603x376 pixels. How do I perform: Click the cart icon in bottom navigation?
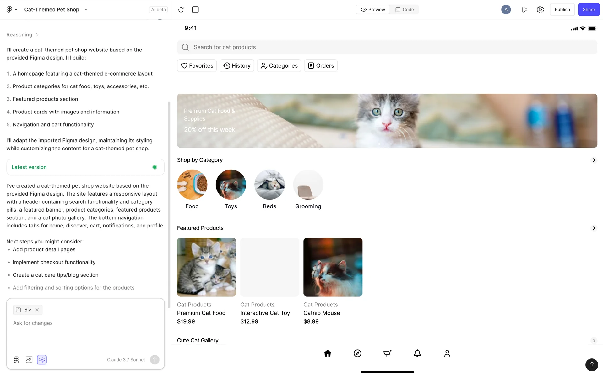click(387, 353)
